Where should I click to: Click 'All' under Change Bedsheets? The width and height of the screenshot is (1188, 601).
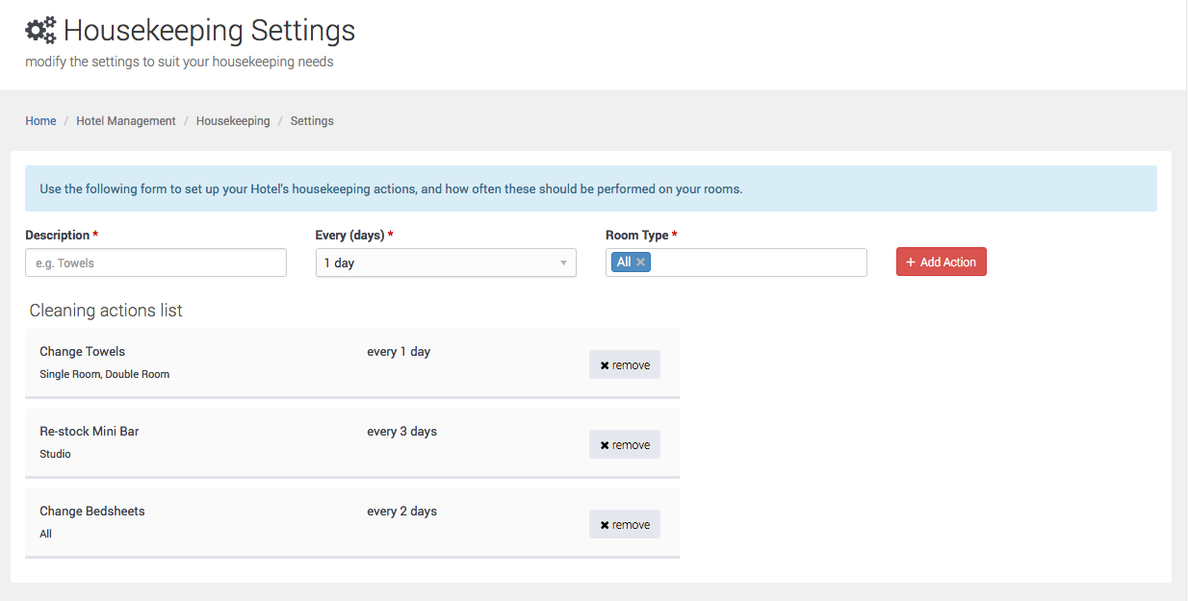coord(46,534)
